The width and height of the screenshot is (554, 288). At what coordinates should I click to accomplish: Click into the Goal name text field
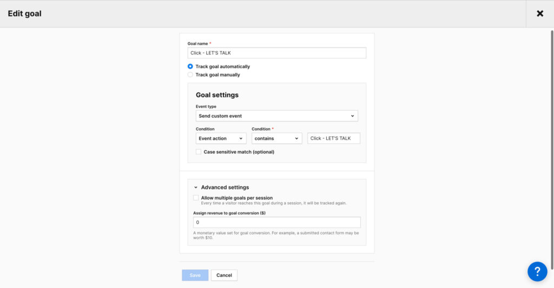pyautogui.click(x=276, y=53)
